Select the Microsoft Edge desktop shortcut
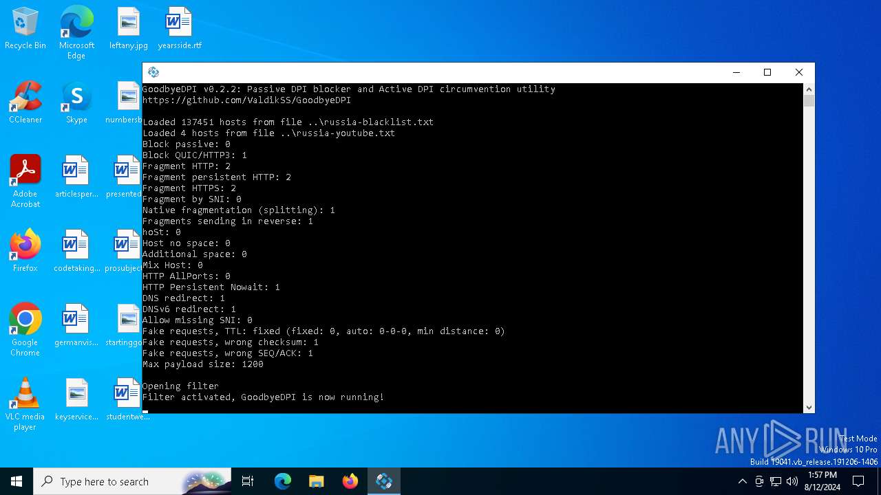881x495 pixels. click(x=76, y=33)
